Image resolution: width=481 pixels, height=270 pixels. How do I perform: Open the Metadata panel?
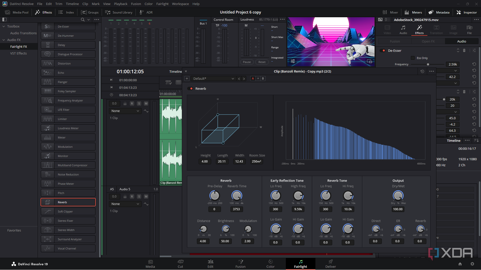click(x=439, y=12)
